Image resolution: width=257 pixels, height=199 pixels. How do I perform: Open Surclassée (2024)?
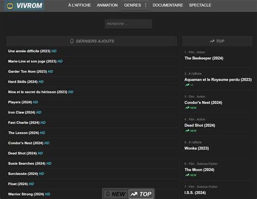click(23, 173)
